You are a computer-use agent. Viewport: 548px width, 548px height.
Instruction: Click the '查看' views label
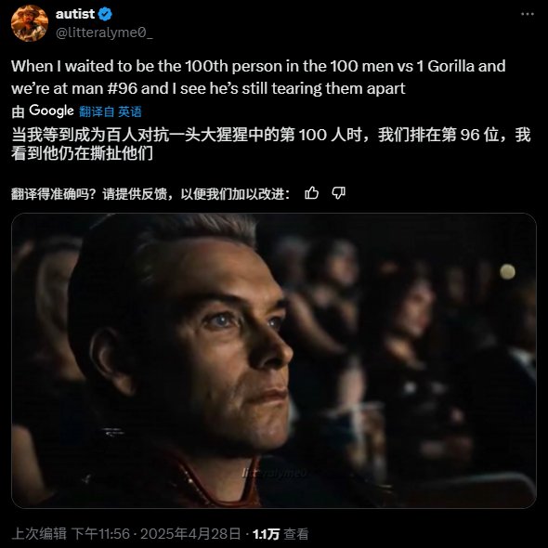tap(295, 534)
